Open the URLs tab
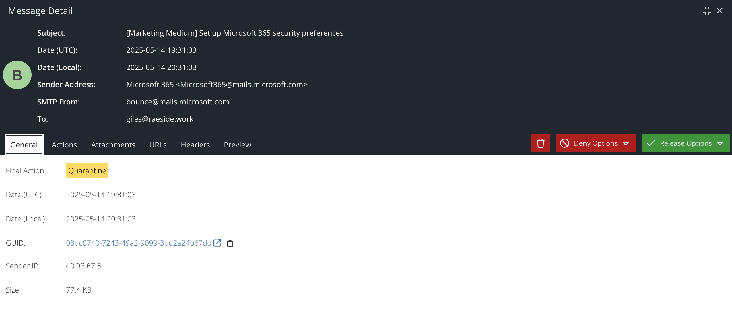This screenshot has width=732, height=327. (x=158, y=145)
